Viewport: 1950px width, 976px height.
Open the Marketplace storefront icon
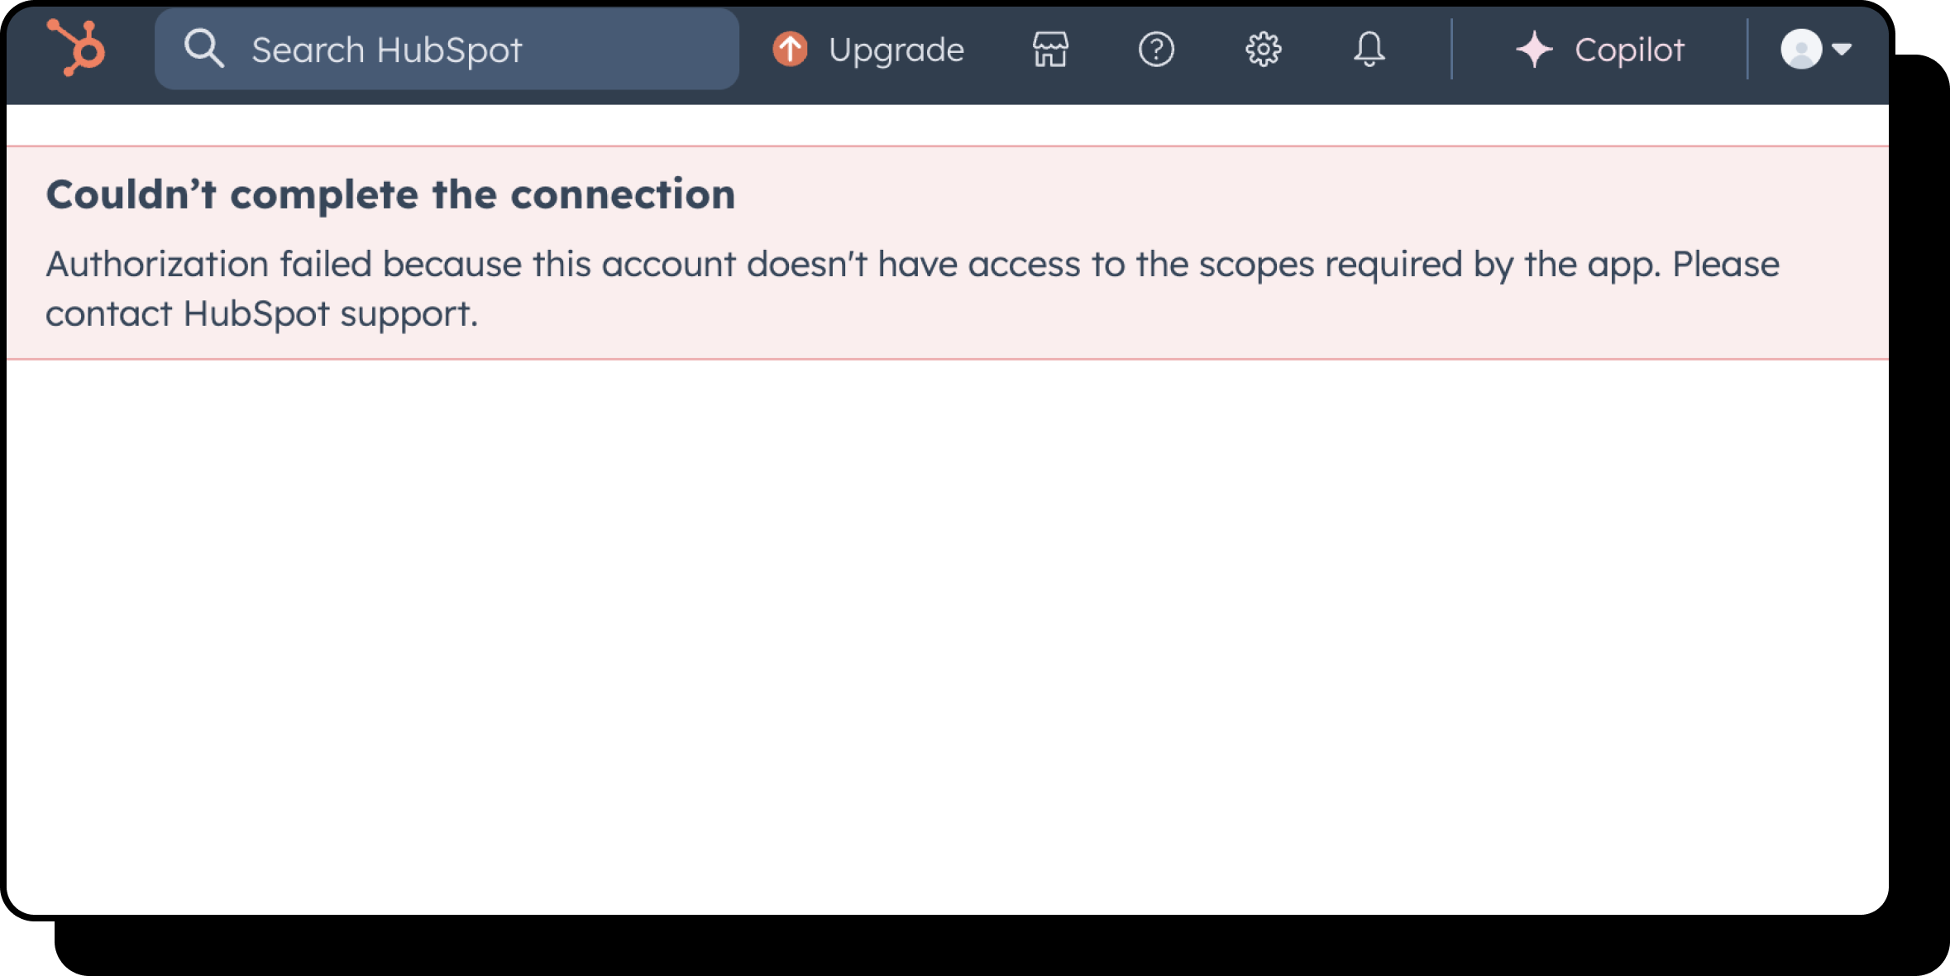1050,50
